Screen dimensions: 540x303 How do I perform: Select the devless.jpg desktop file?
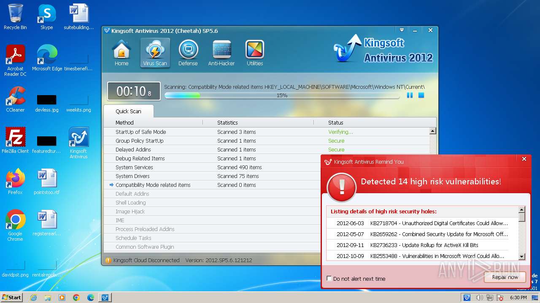tap(47, 103)
